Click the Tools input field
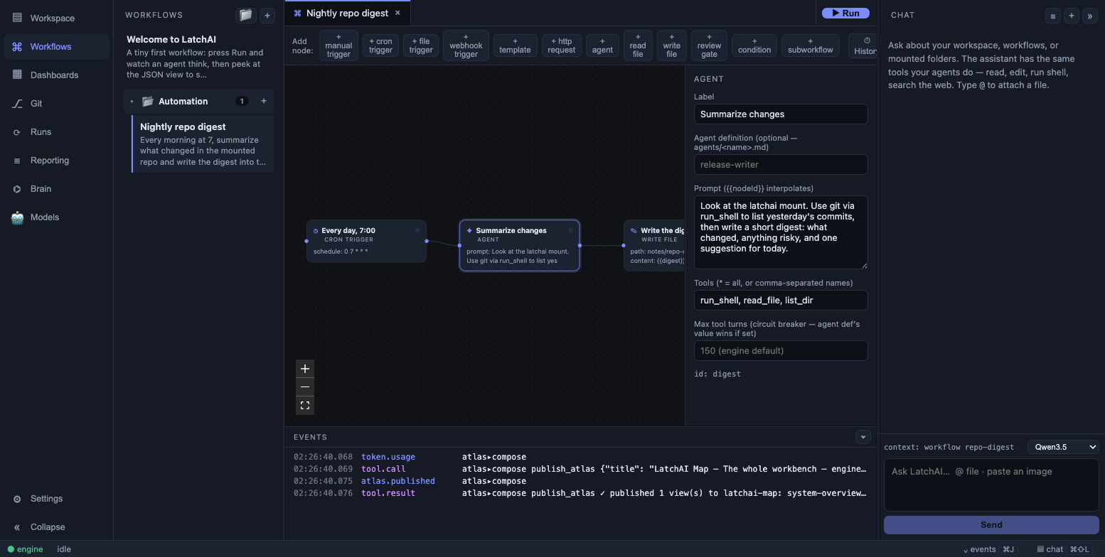 781,301
